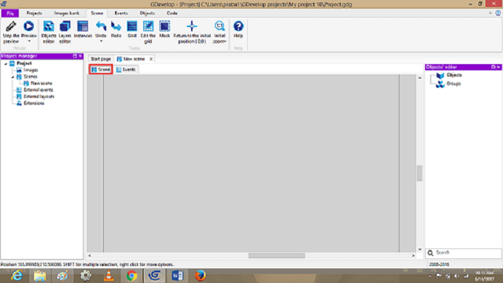Click the scene scroll left arrow

pyautogui.click(x=89, y=256)
